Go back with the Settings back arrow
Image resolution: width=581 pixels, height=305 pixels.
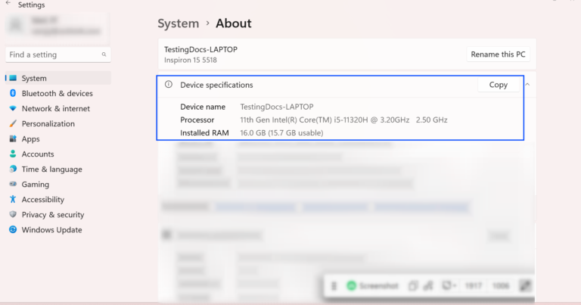point(8,3)
